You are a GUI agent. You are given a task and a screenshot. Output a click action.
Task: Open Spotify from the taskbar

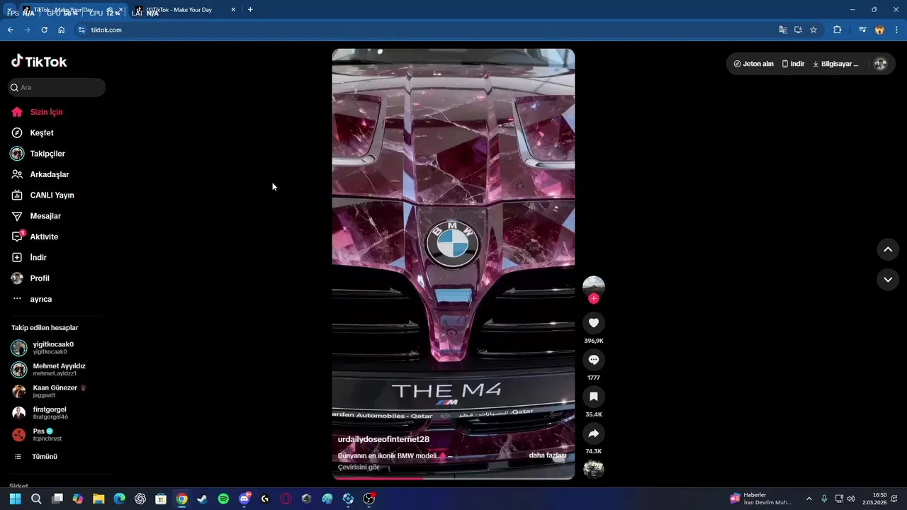223,499
